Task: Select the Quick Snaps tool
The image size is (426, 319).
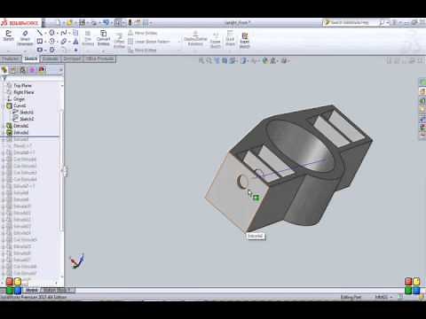Action: pos(230,38)
